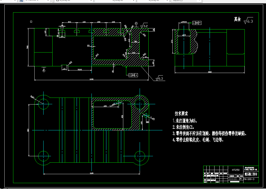Select the 1120 dimension in plan view
This screenshot has width=266, height=189.
click(x=91, y=173)
